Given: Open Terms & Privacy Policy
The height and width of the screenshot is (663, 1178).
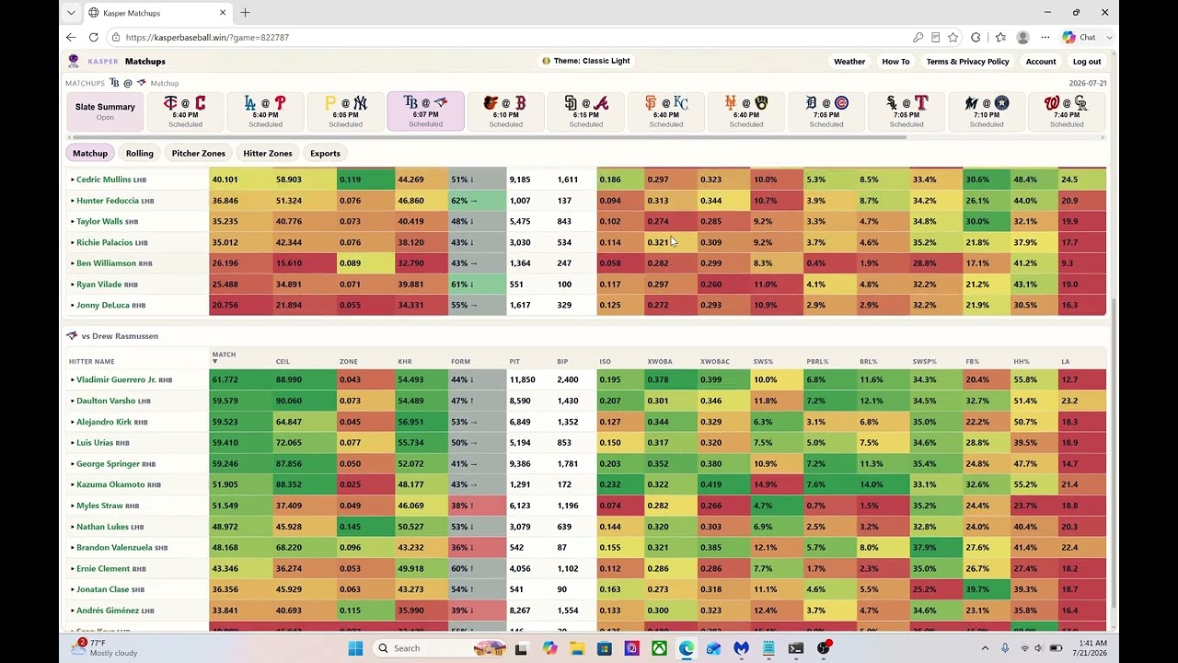Looking at the screenshot, I should tap(967, 62).
